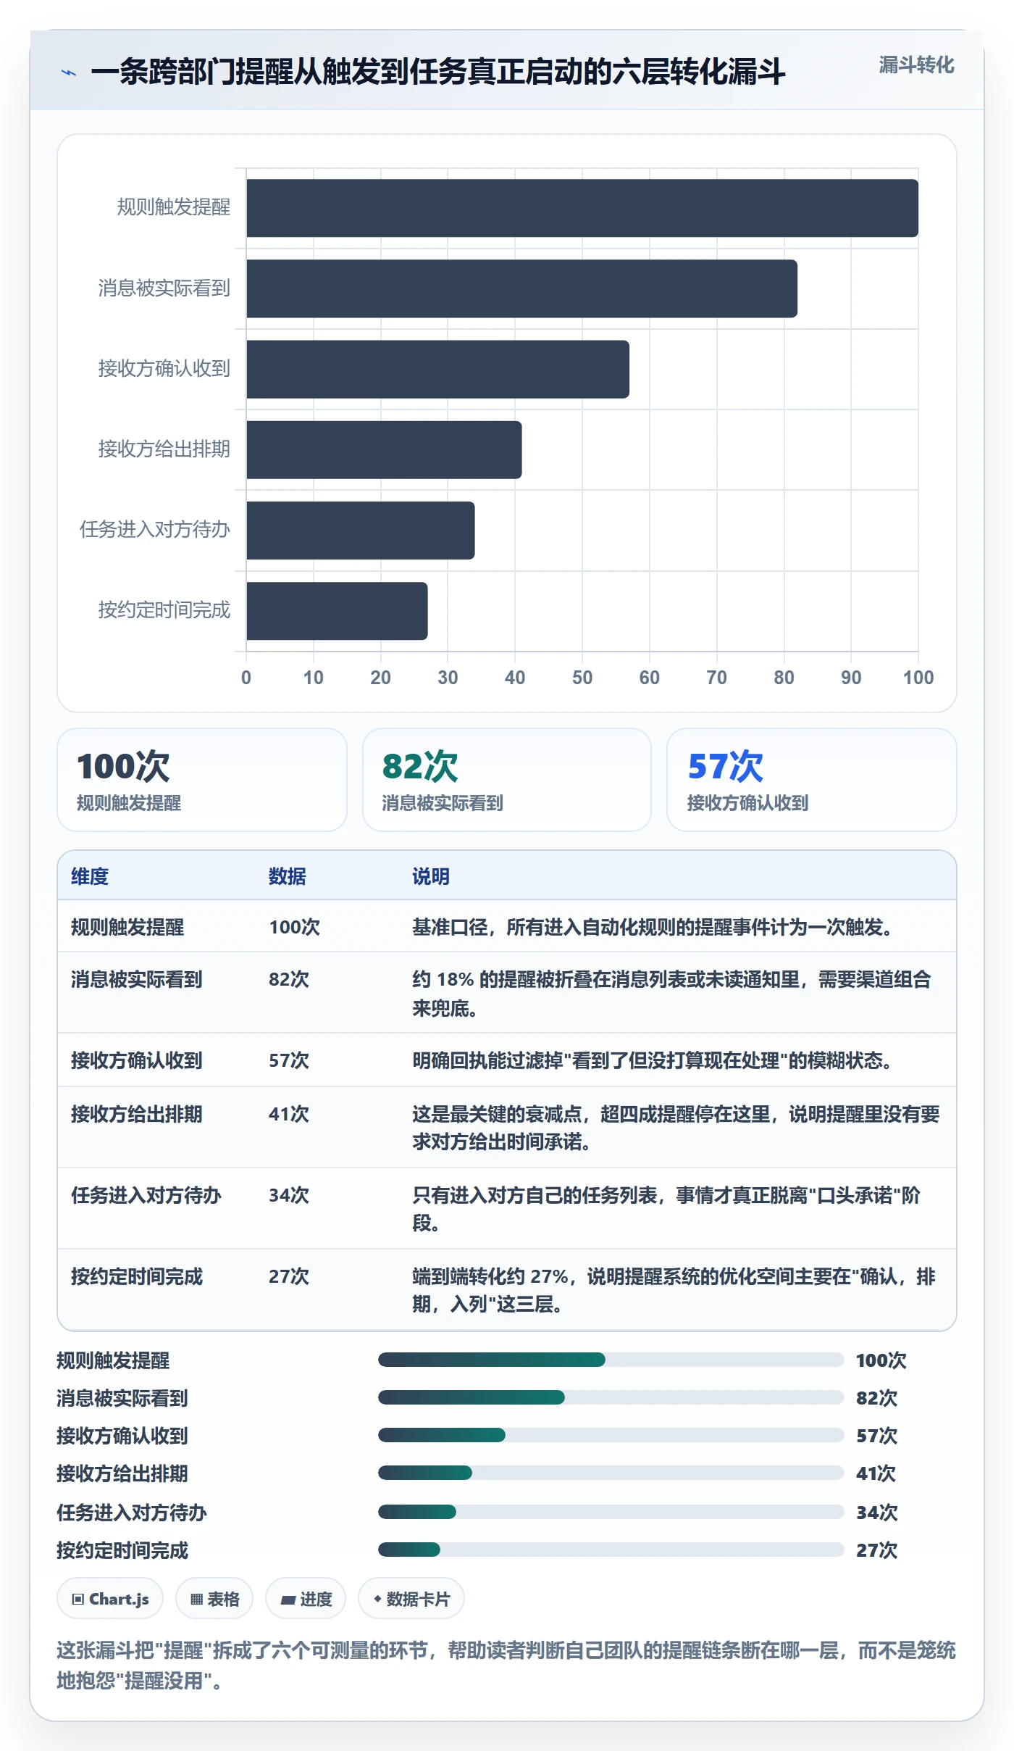Image resolution: width=1014 pixels, height=1751 pixels.
Task: Click the 说明 column header
Action: click(431, 876)
